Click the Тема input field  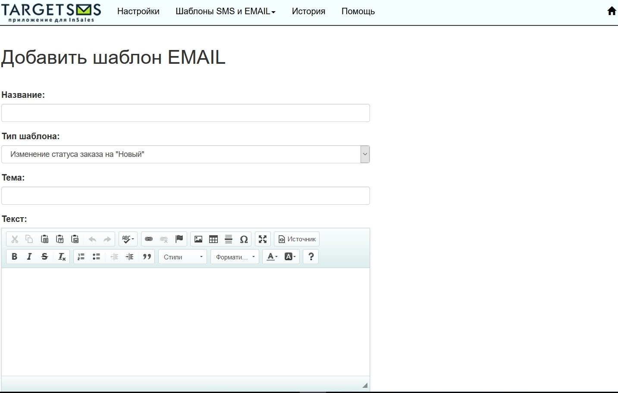point(185,196)
